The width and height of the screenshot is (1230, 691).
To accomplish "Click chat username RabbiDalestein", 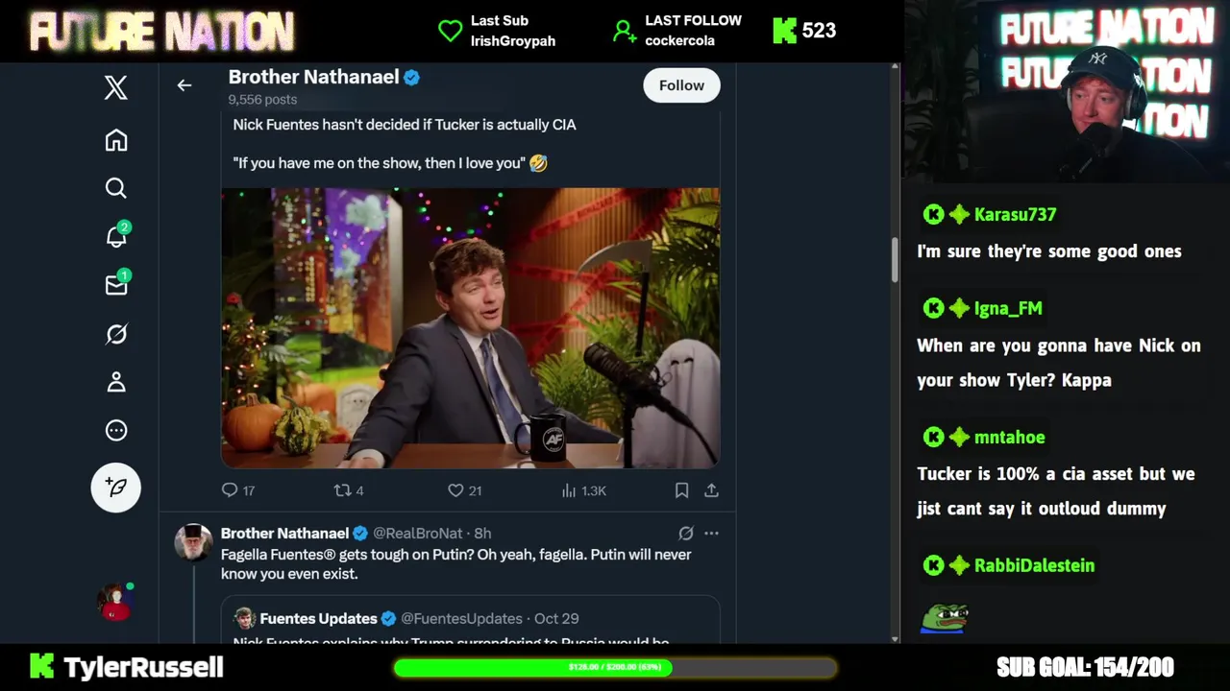I will (1034, 565).
